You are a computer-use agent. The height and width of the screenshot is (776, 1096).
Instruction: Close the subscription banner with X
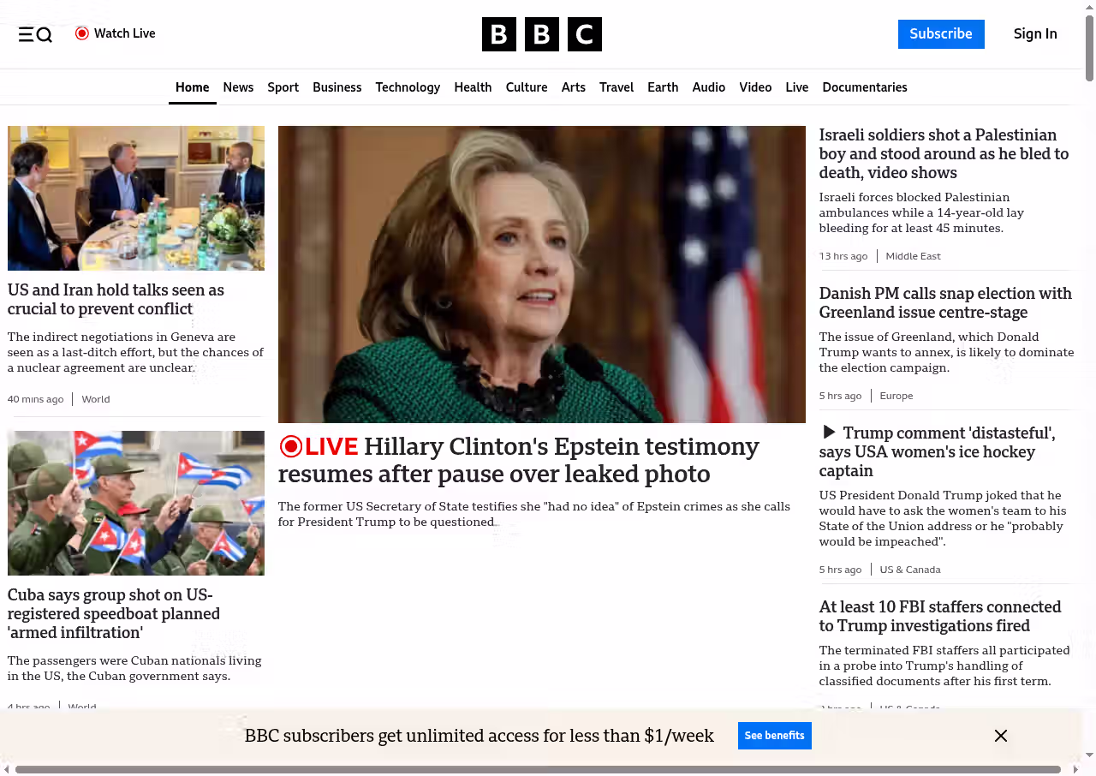tap(1000, 736)
